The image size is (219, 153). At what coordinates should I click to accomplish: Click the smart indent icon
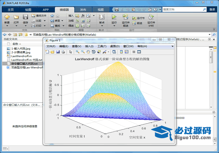point(77,26)
